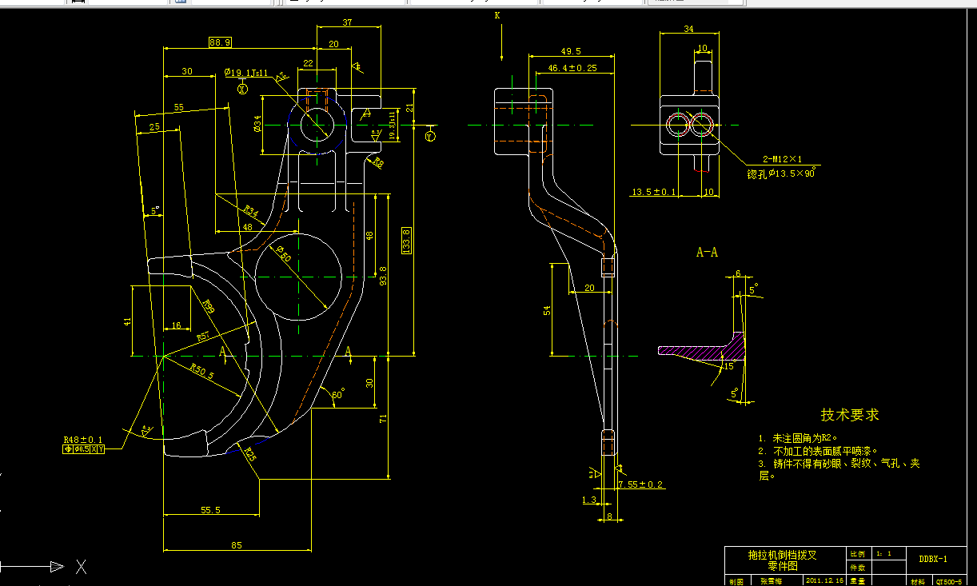This screenshot has height=586, width=977.
Task: Select the R25 radius label
Action: [249, 455]
